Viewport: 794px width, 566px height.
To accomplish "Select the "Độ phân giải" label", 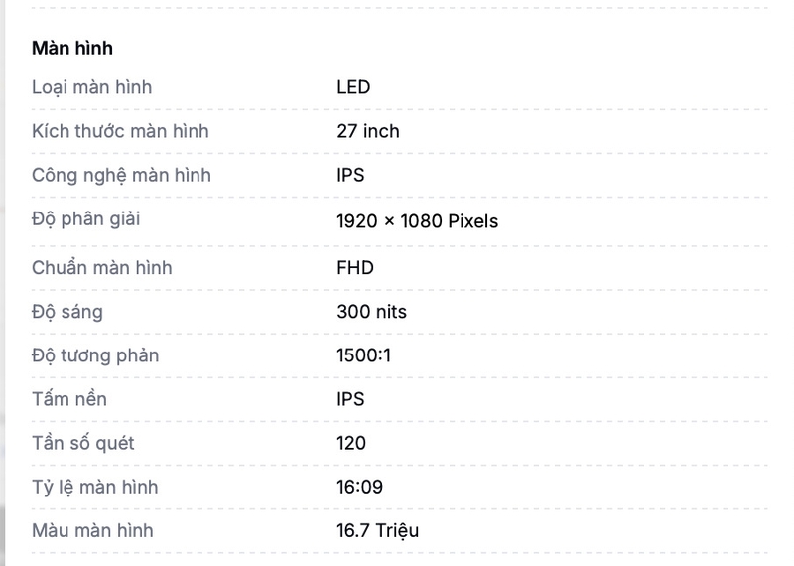I will pos(85,219).
